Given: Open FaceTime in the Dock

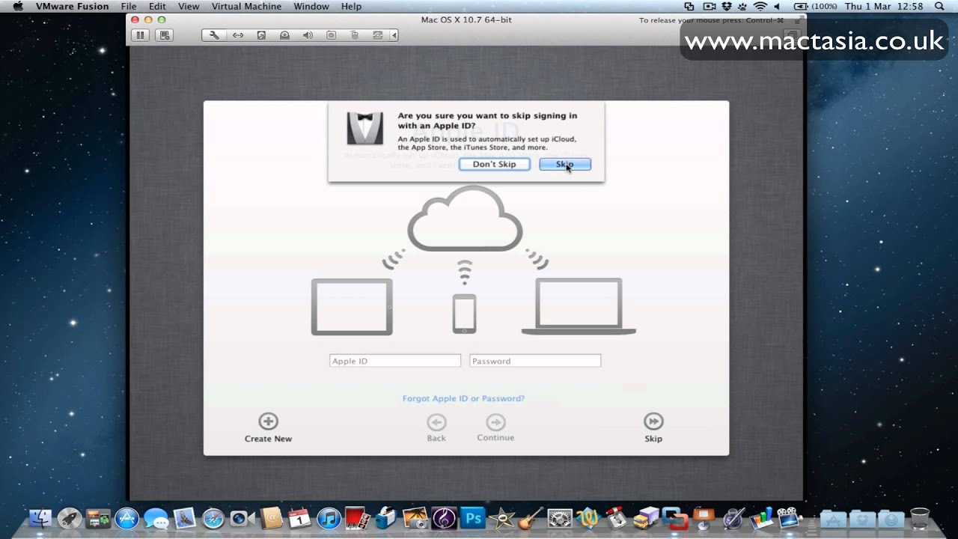Looking at the screenshot, I should [x=242, y=518].
